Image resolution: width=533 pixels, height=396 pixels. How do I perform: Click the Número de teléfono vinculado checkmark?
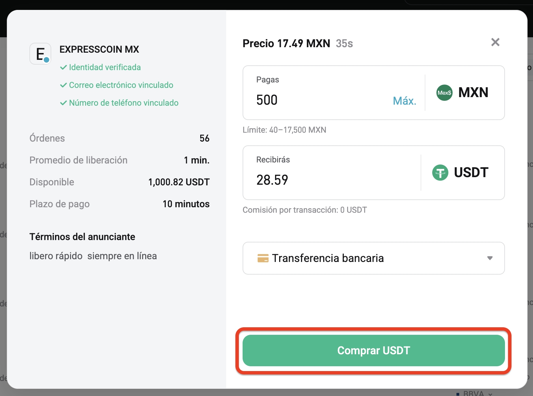pos(63,103)
